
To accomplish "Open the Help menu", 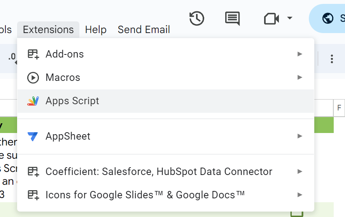I will pyautogui.click(x=96, y=30).
